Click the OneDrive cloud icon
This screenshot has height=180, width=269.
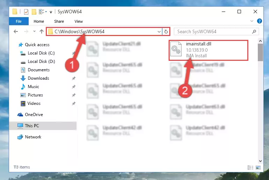click(x=20, y=115)
